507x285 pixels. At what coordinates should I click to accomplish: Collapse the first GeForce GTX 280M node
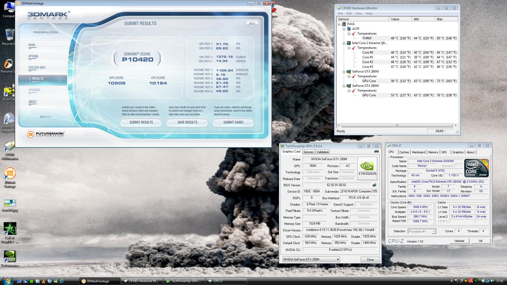pyautogui.click(x=344, y=72)
